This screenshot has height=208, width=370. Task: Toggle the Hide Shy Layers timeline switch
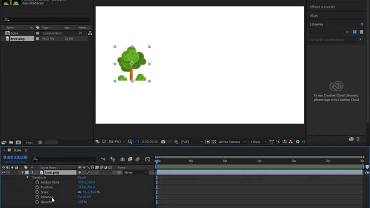click(123, 159)
